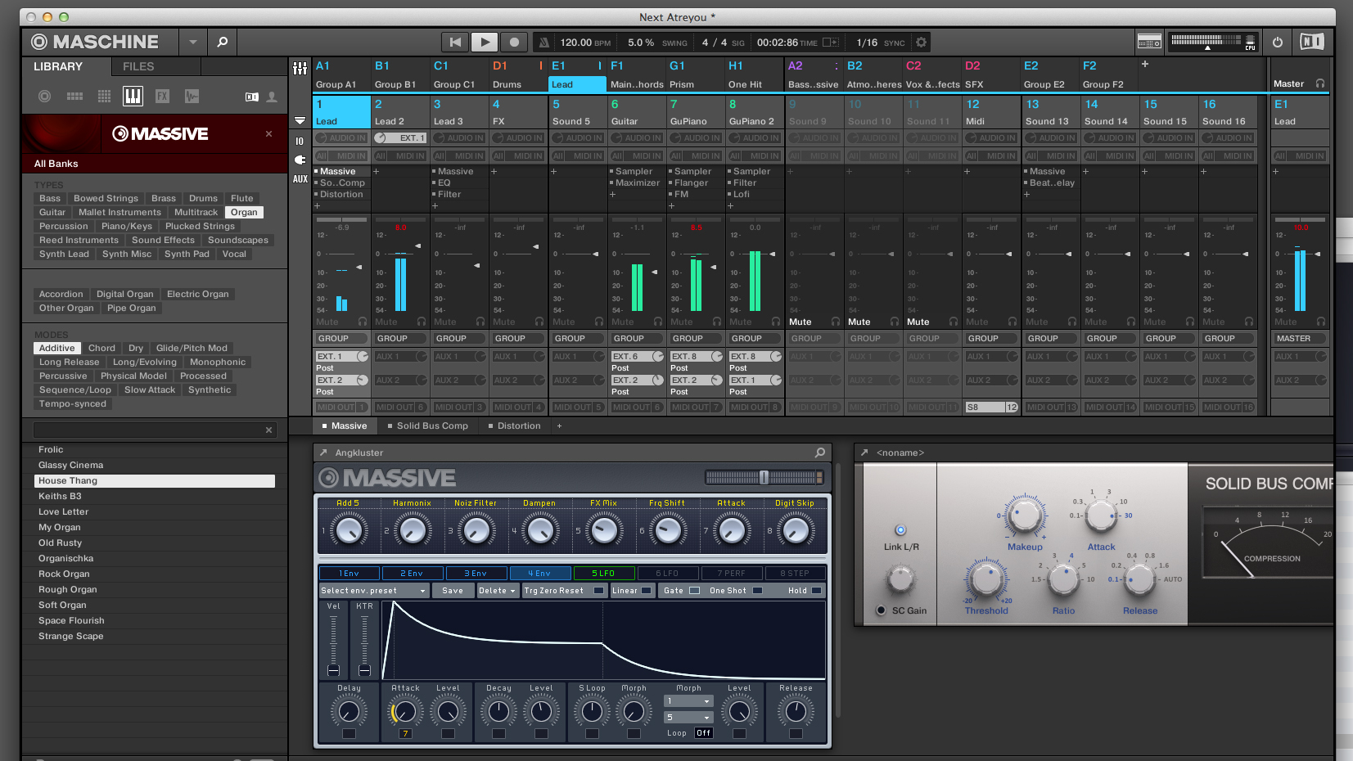Select Sounds grid filter icon in Library
The image size is (1353, 761).
[104, 97]
